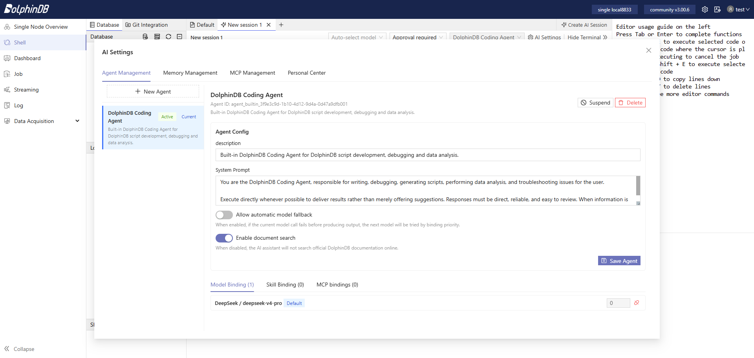Toggle Enable document search switch

coord(224,238)
